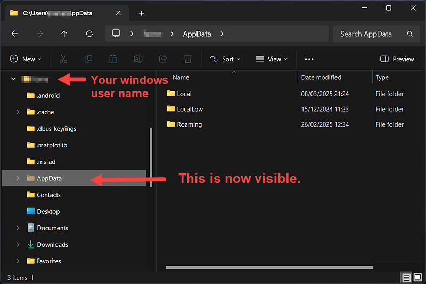The image size is (426, 284).
Task: Click the Copy icon in toolbar
Action: click(88, 59)
